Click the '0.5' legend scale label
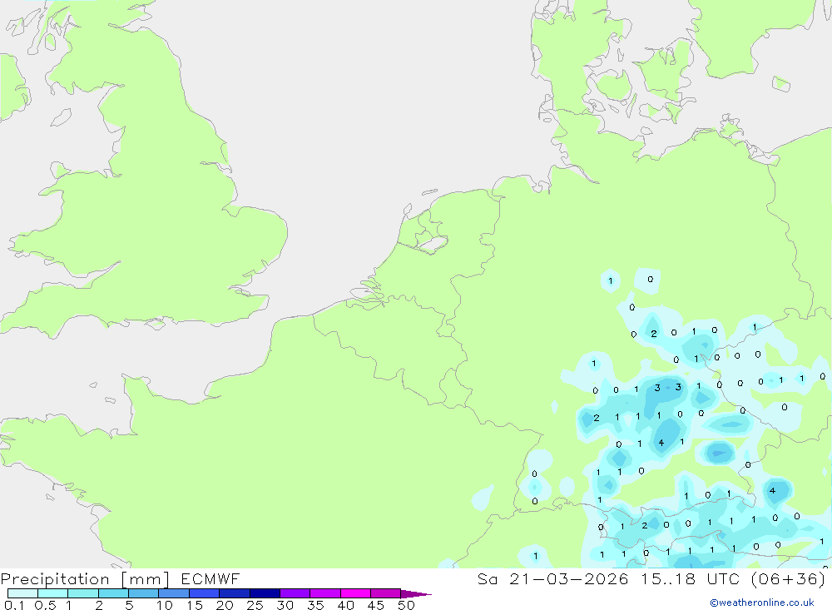The width and height of the screenshot is (832, 610). click(x=45, y=605)
